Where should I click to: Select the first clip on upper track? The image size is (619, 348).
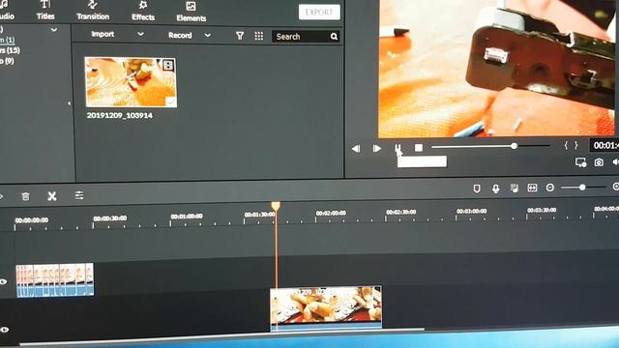pos(55,279)
